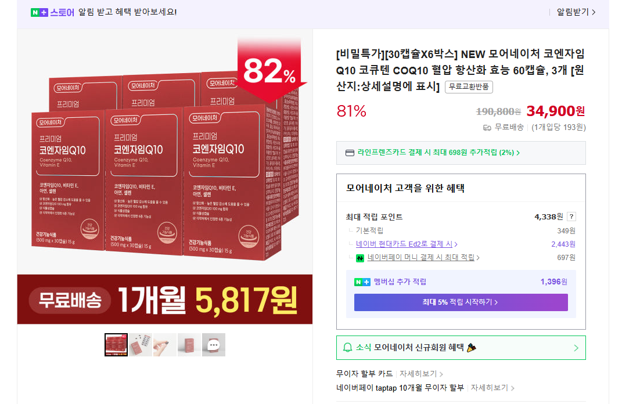622x404 pixels.
Task: Click 네이버 현대카드 Ed2로 결제 시 link
Action: point(406,244)
